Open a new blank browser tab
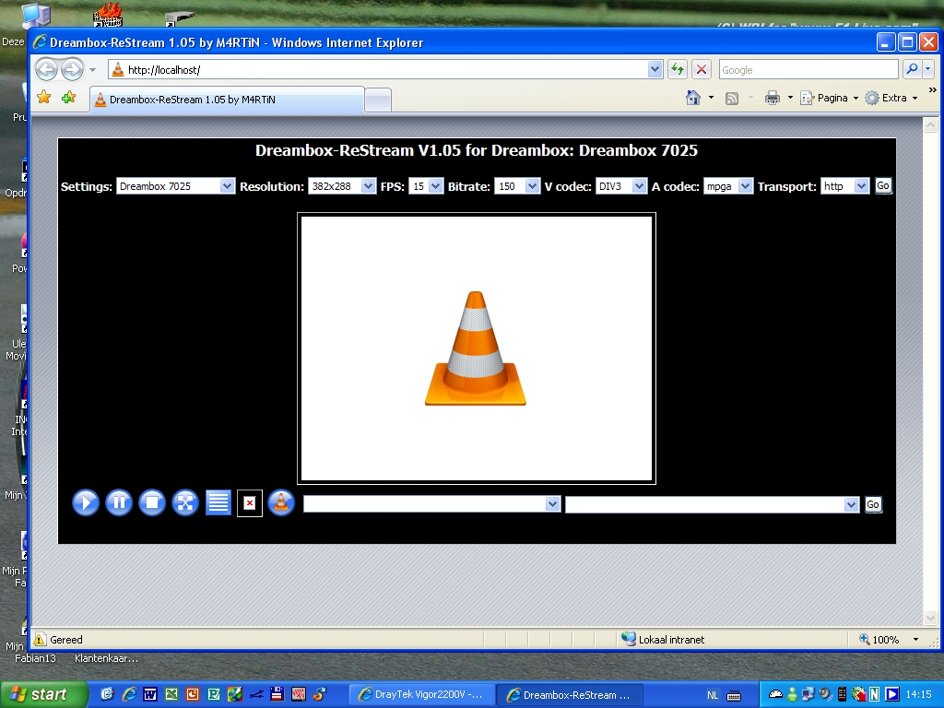This screenshot has width=944, height=708. 378,100
